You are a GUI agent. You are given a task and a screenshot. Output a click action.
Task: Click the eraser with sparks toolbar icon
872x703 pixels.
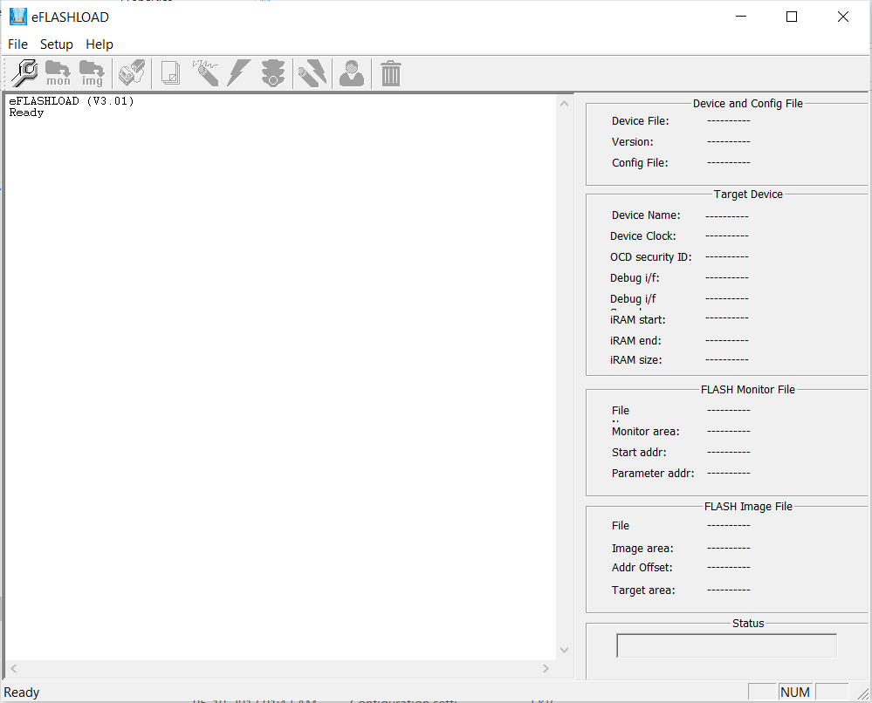205,72
